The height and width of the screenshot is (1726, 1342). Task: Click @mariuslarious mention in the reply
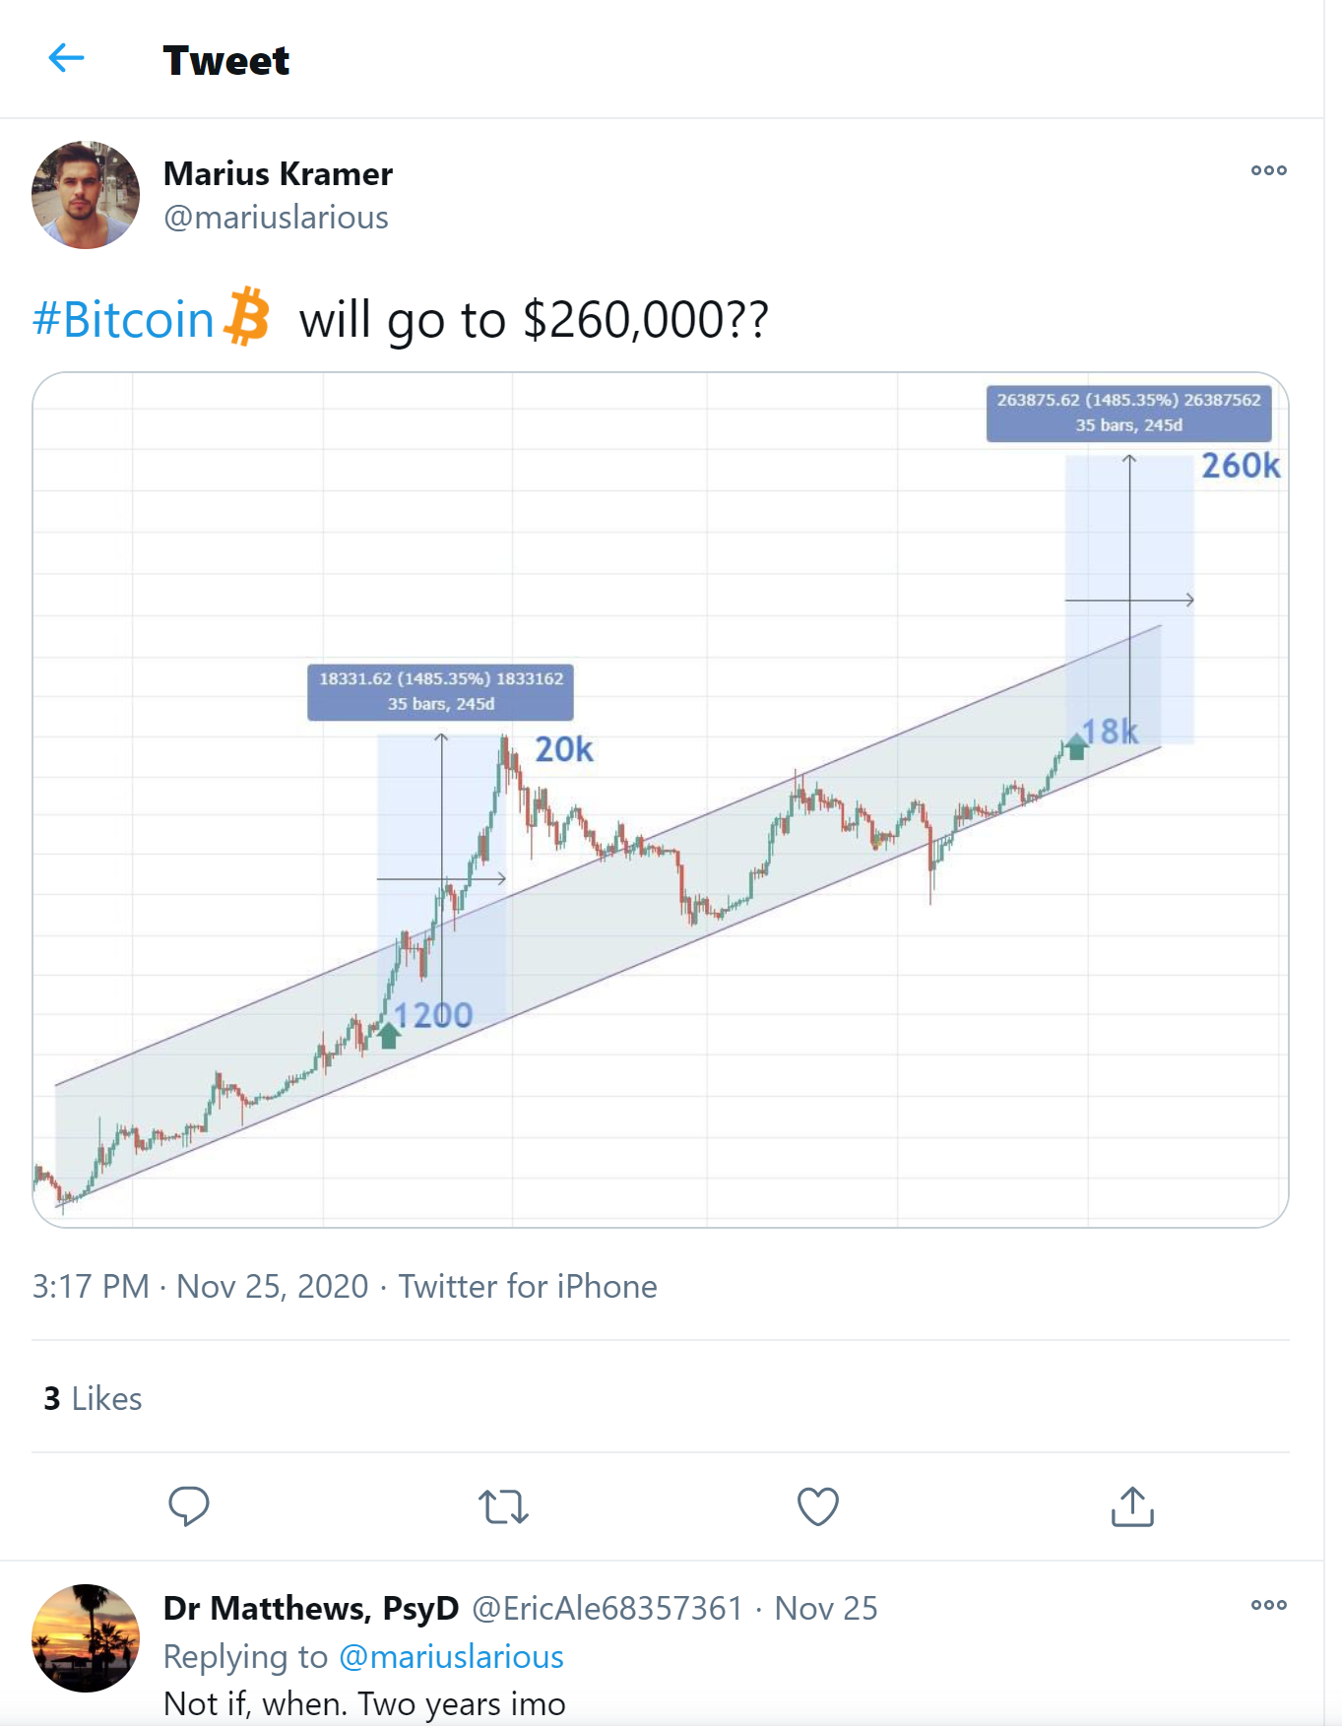tap(451, 1656)
